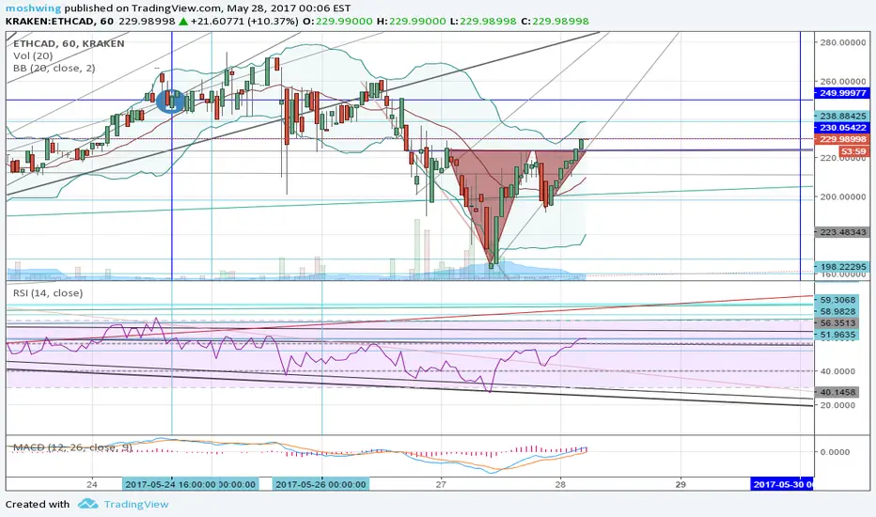Viewport: 876px width, 517px height.
Task: Click the KRAKEN:ETHCAD, 60 symbol header
Action: pos(60,22)
